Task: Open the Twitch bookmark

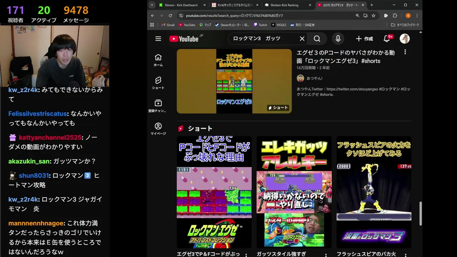Action: tap(260, 25)
